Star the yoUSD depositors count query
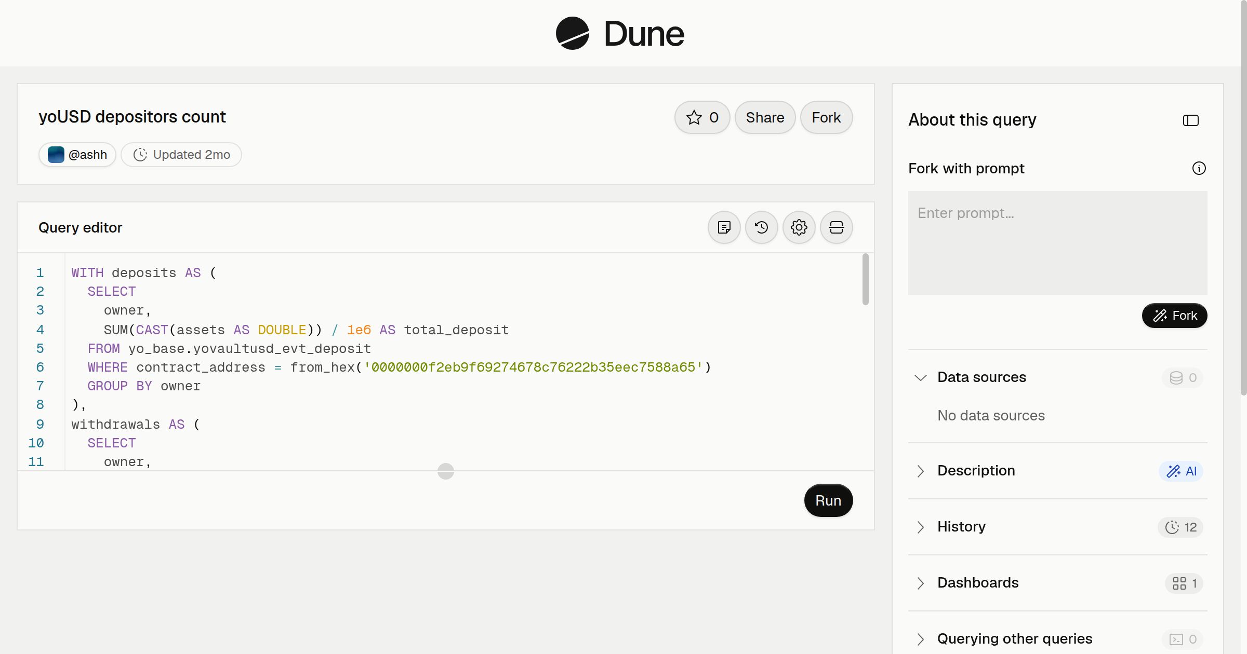1247x654 pixels. click(x=702, y=117)
